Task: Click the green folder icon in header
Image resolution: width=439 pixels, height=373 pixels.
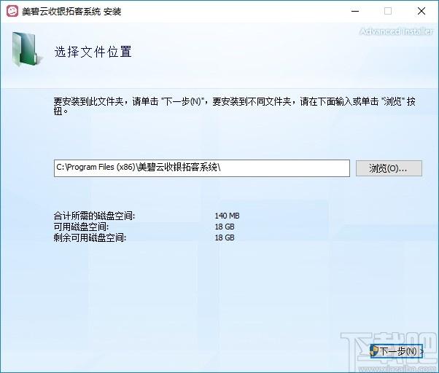Action: [27, 51]
